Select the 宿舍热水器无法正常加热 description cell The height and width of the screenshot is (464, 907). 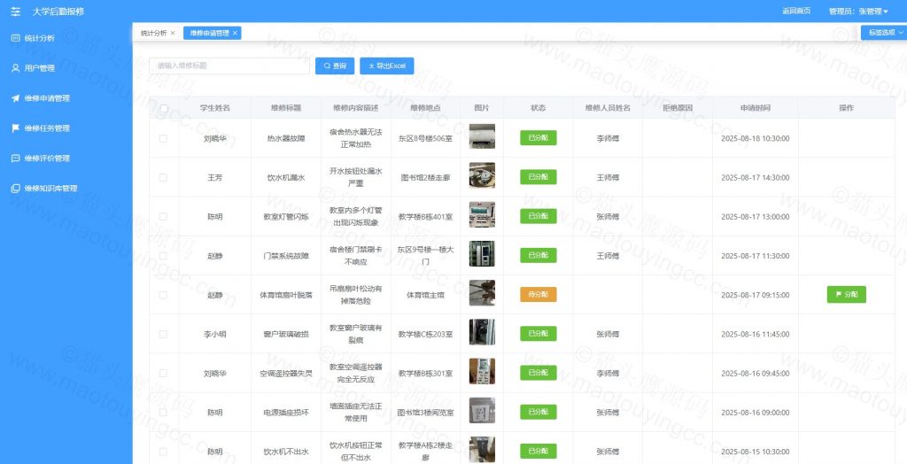pos(356,138)
